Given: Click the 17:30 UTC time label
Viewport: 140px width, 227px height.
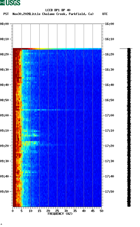Looking at the screenshot, I should (x=109, y=161).
